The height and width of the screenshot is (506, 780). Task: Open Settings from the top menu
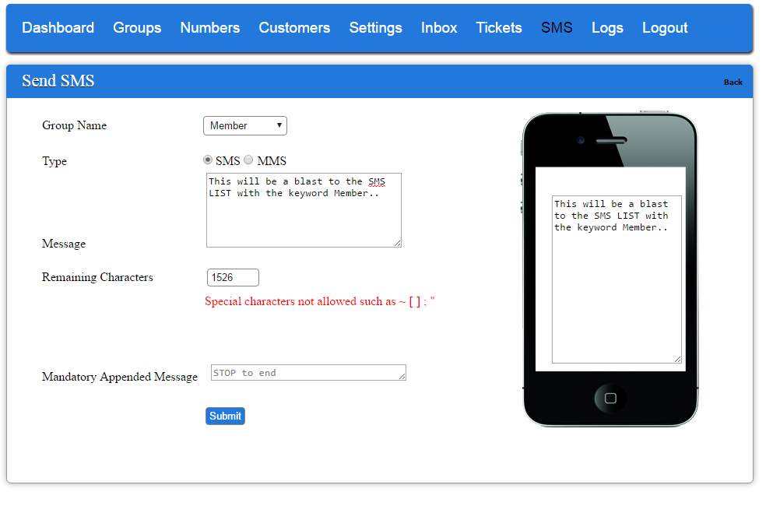(x=375, y=28)
